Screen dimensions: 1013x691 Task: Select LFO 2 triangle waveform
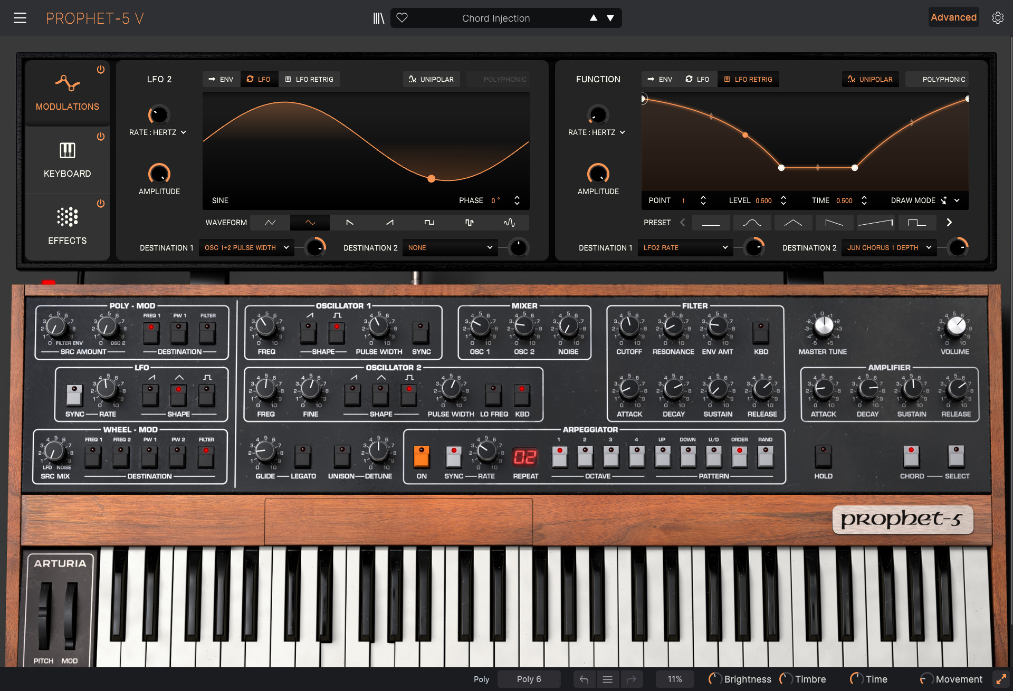(x=270, y=223)
